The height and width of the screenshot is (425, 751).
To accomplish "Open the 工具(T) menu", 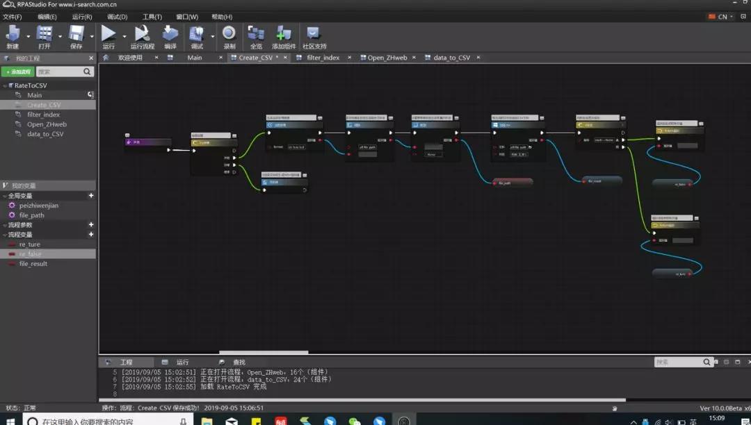I will pyautogui.click(x=152, y=17).
